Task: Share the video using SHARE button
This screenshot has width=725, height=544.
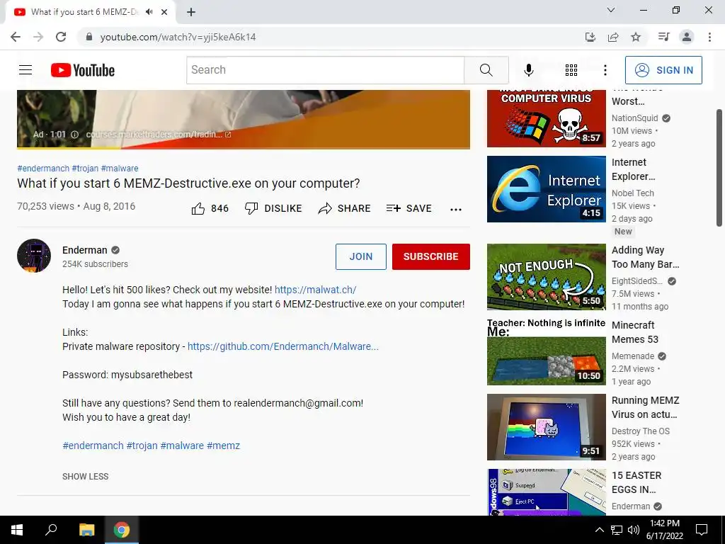Action: click(x=344, y=209)
